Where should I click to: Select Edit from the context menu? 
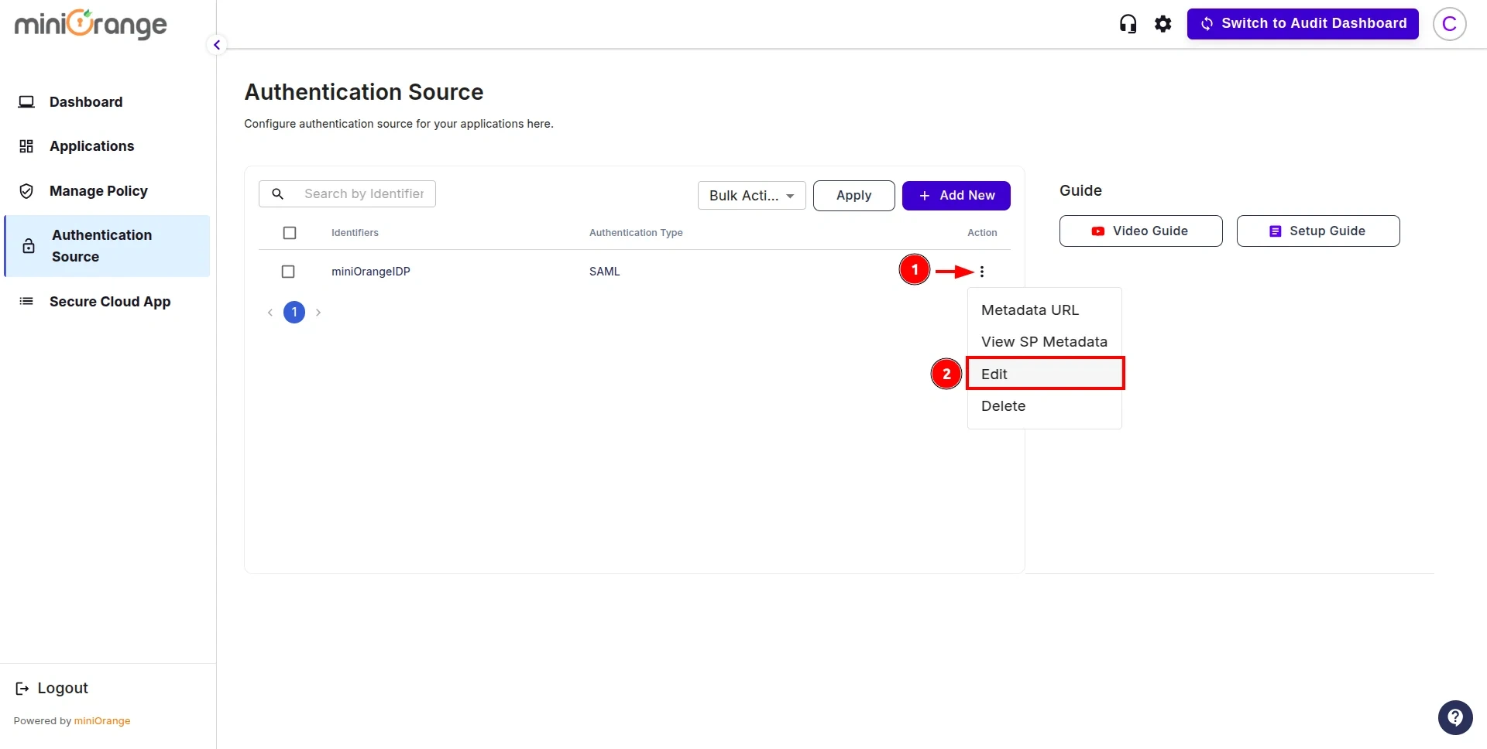tap(994, 374)
